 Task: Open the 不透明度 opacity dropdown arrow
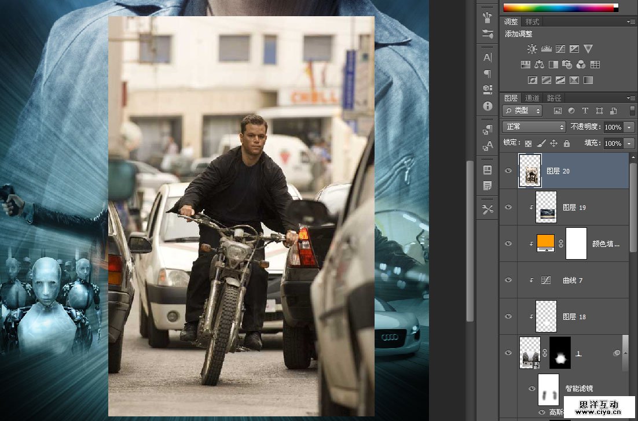[x=629, y=127]
